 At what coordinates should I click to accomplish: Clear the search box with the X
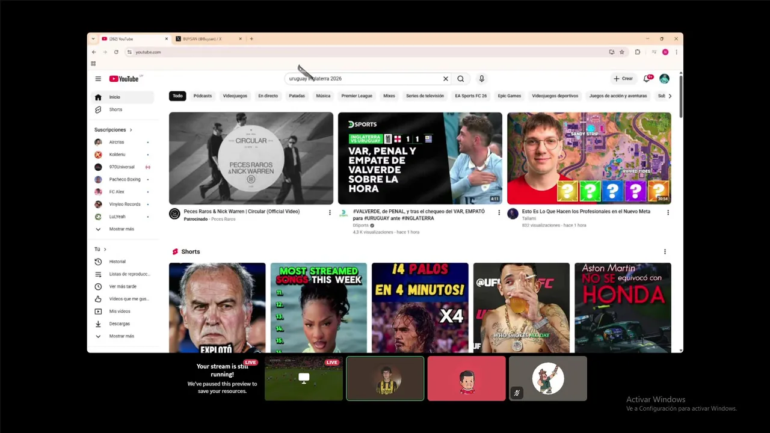point(446,79)
